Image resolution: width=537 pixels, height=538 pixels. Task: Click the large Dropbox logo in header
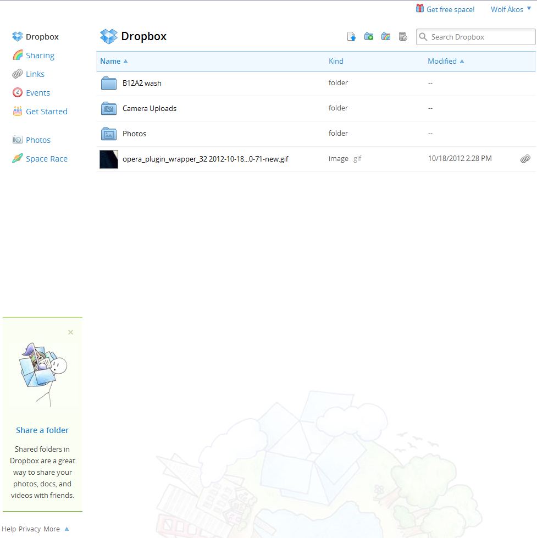tap(109, 36)
